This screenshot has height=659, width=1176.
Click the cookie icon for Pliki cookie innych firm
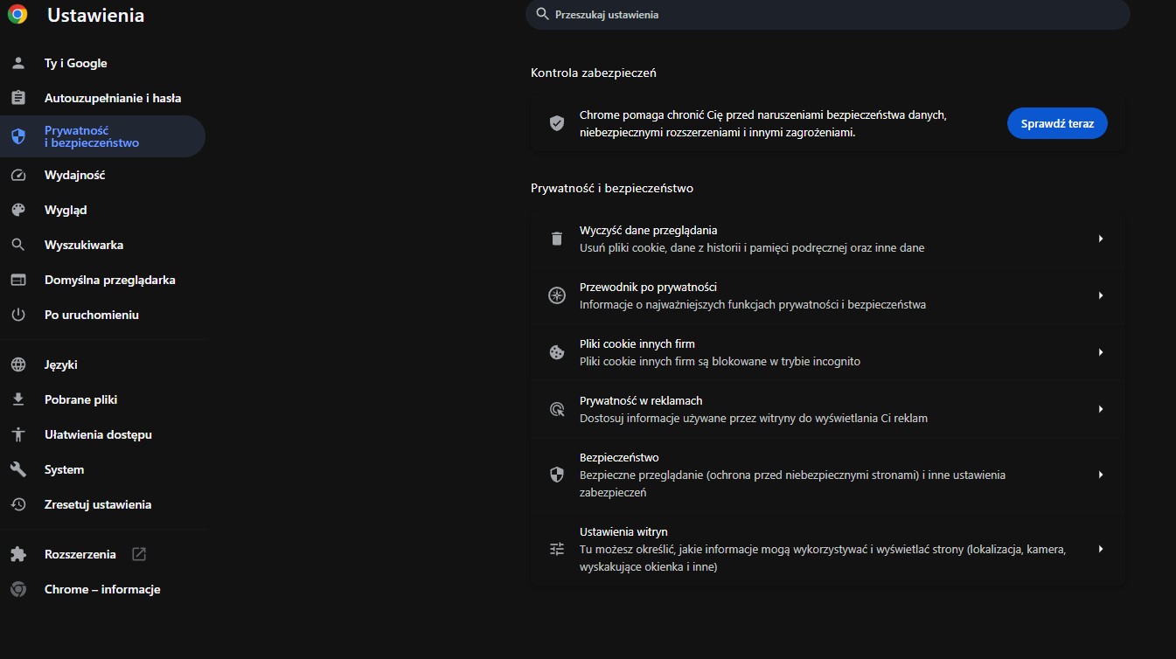tap(557, 352)
